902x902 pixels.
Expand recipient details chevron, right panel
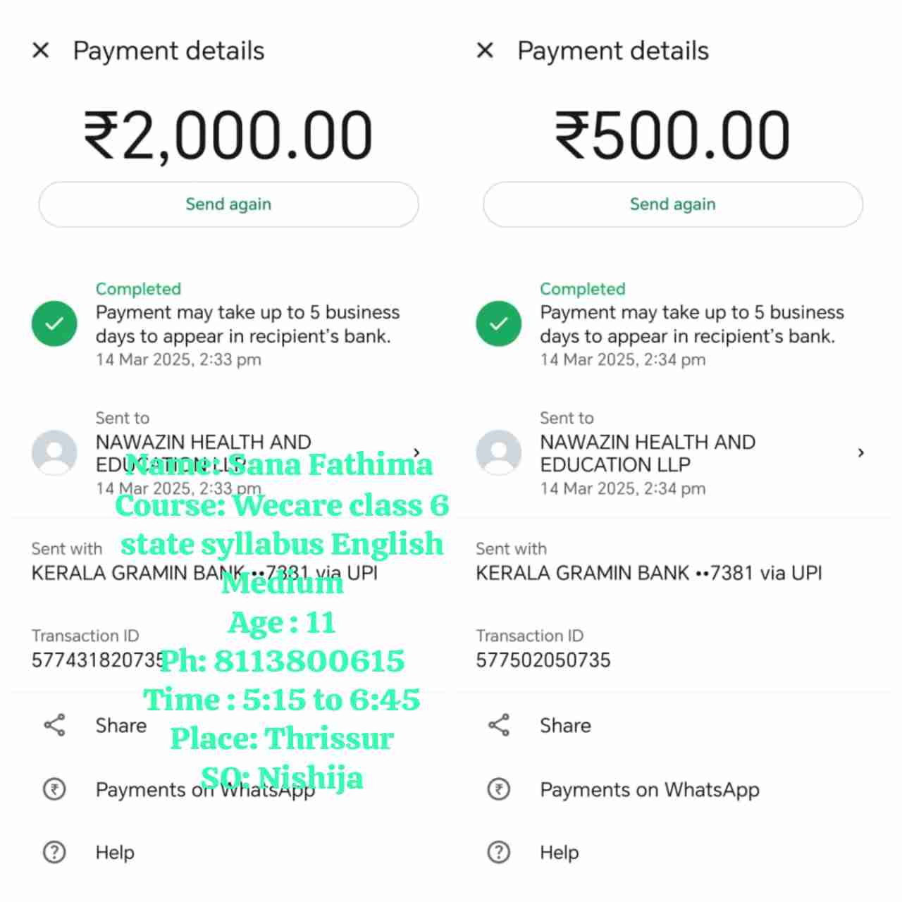[860, 452]
